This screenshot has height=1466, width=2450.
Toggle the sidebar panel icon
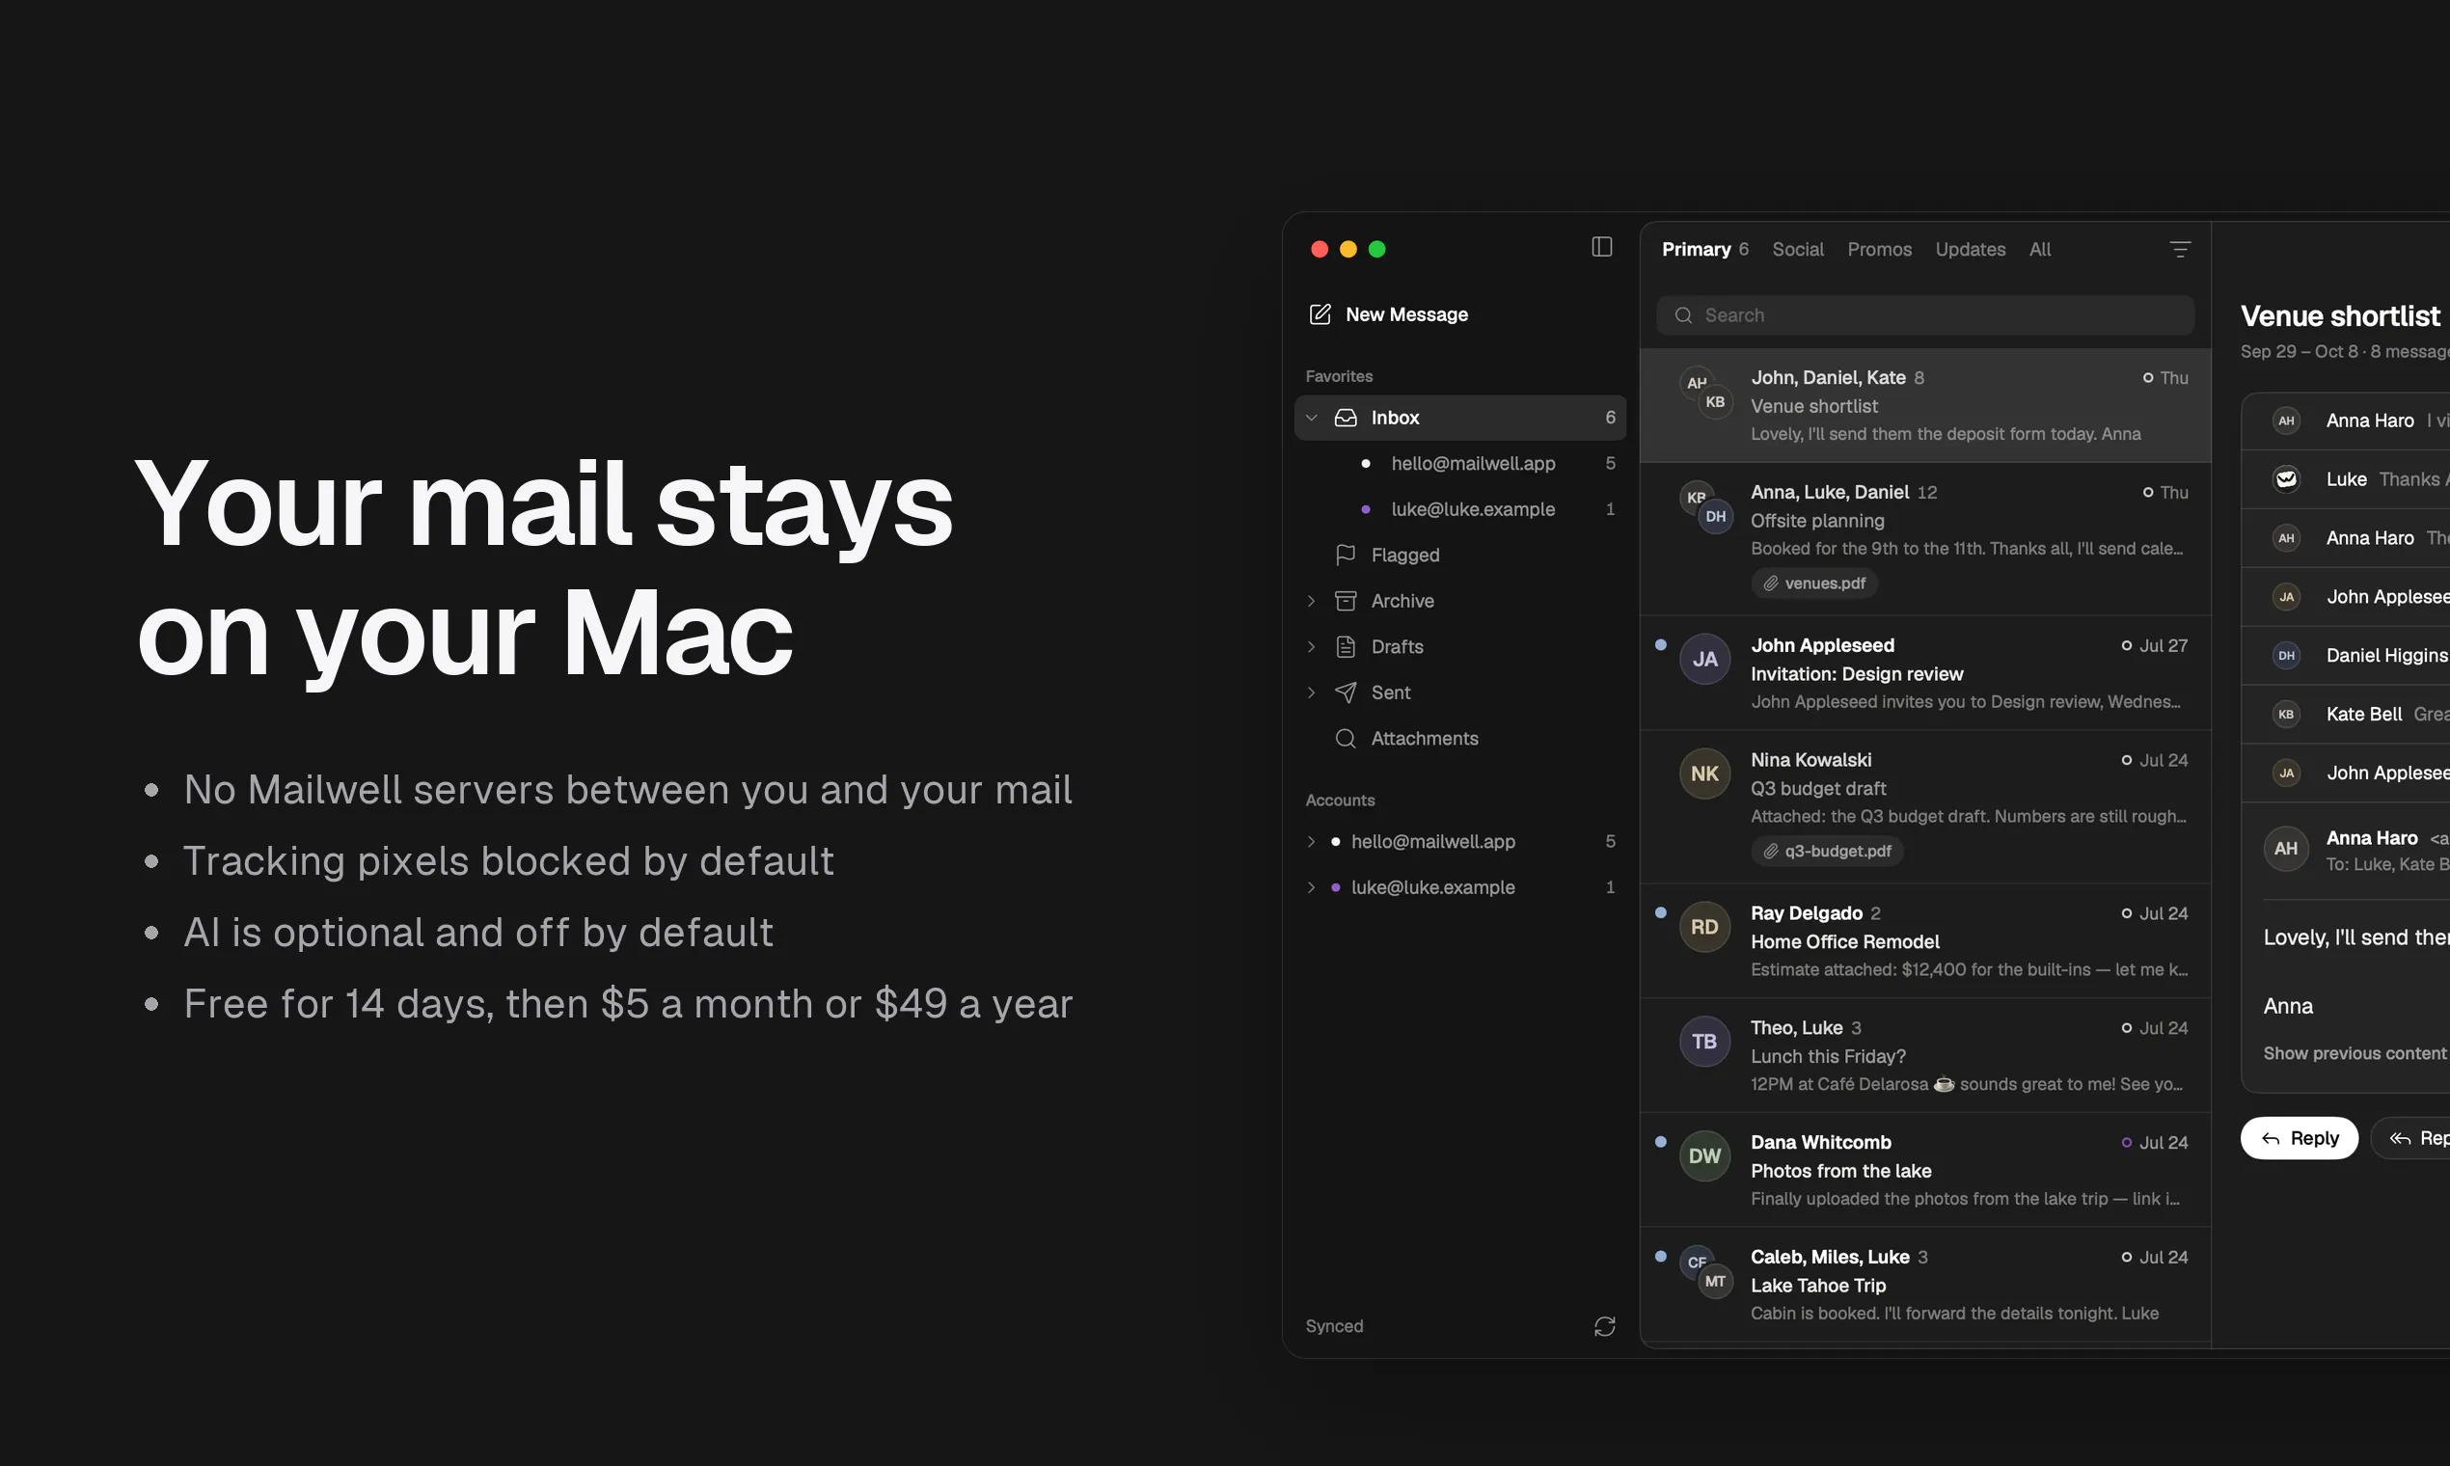(x=1601, y=247)
